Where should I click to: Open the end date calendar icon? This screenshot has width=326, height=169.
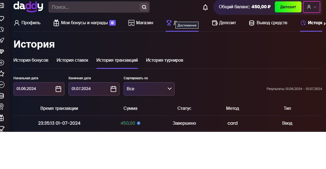tap(113, 89)
